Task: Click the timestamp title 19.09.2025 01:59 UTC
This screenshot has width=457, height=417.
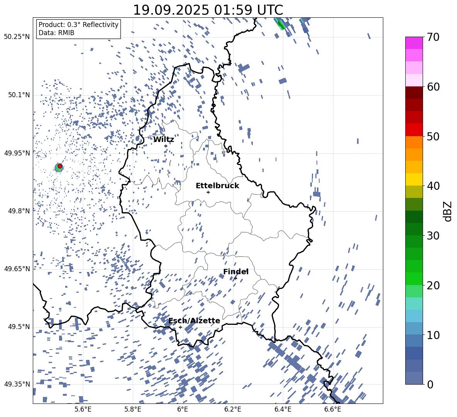Action: click(208, 10)
